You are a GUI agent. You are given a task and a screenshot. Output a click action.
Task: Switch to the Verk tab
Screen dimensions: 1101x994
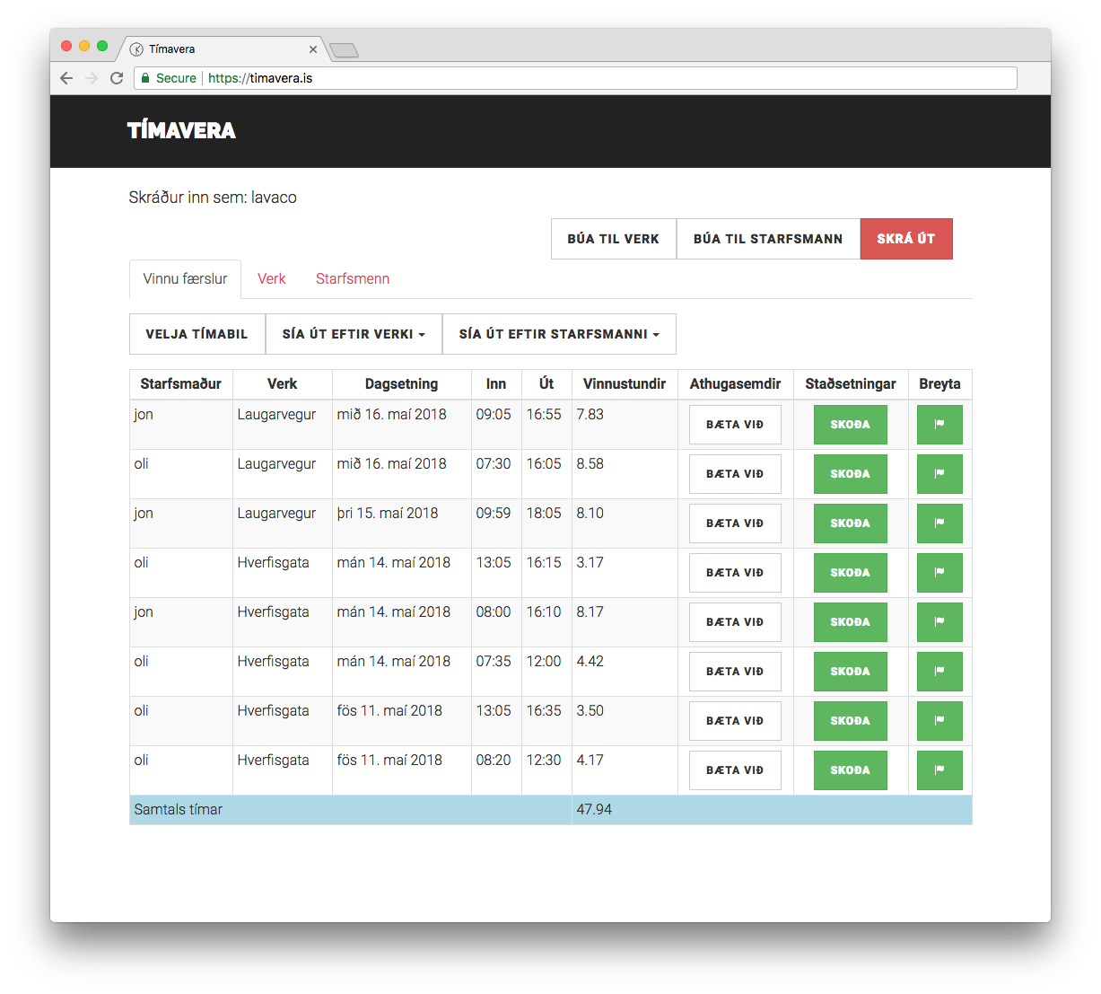[272, 279]
